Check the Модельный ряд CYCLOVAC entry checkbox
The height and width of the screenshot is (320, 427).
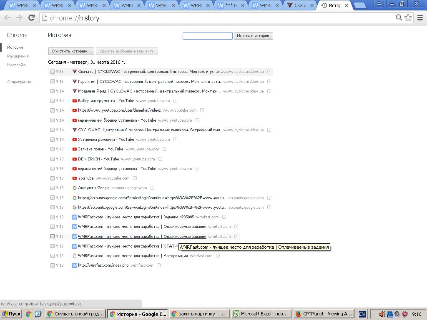click(x=53, y=91)
